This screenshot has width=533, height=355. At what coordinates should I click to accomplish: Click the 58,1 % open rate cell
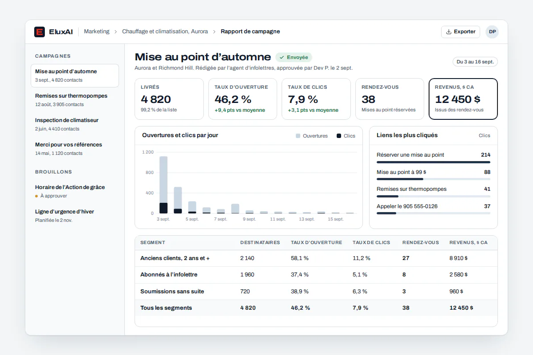[x=300, y=258]
